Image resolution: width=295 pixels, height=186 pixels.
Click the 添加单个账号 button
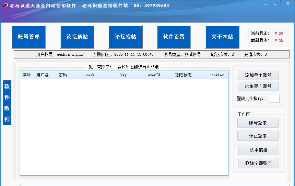258,75
